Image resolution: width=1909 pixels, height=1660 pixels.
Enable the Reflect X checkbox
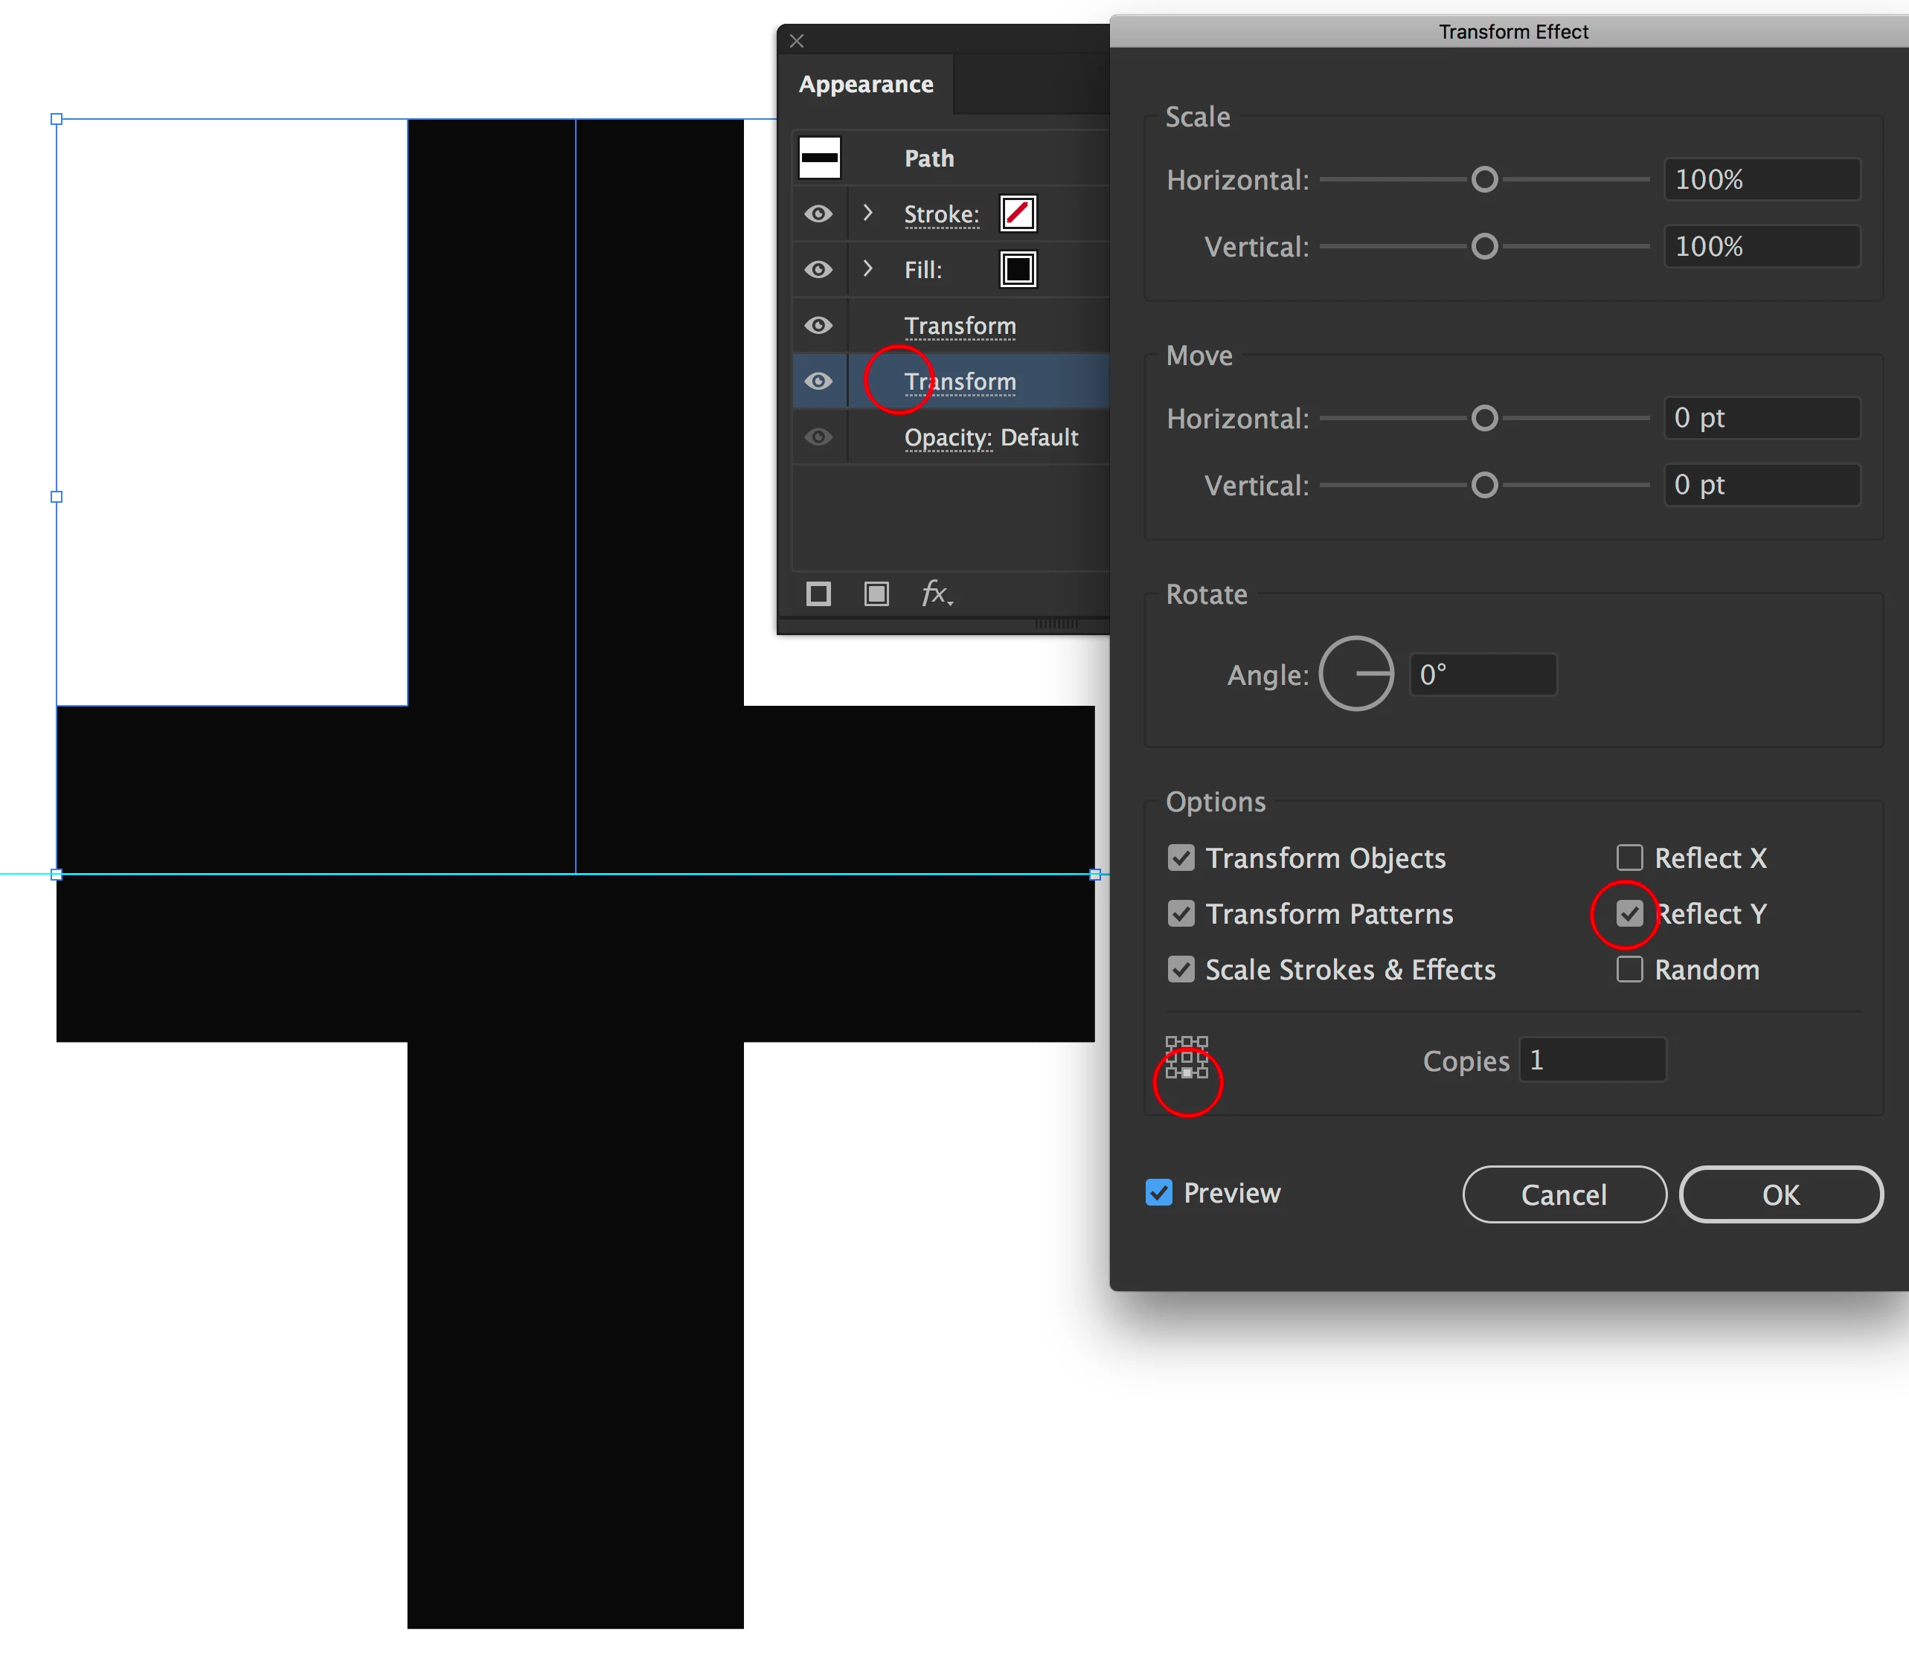click(1629, 858)
